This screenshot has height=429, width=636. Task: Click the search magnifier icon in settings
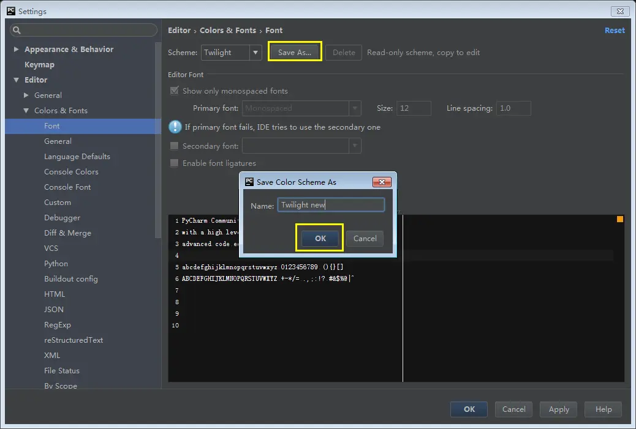tap(17, 30)
